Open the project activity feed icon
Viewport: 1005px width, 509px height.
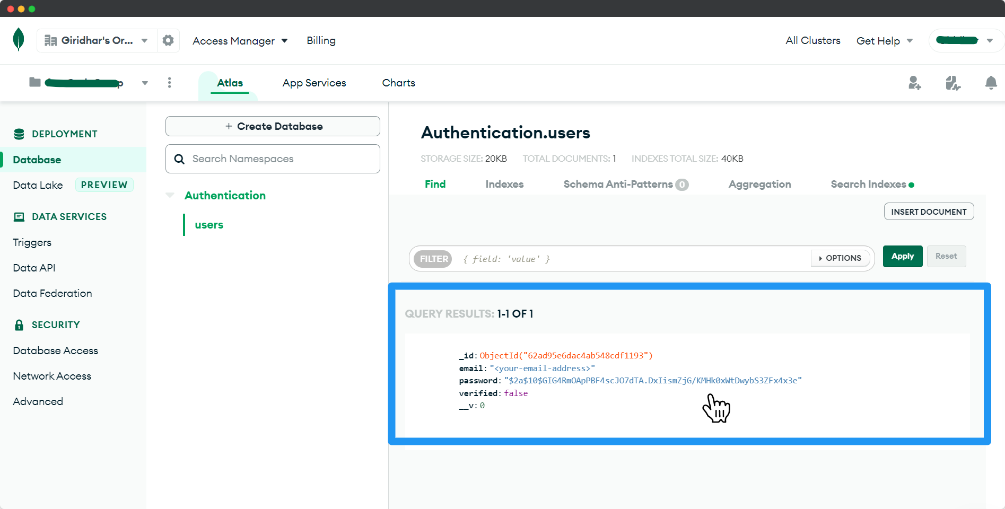[952, 83]
